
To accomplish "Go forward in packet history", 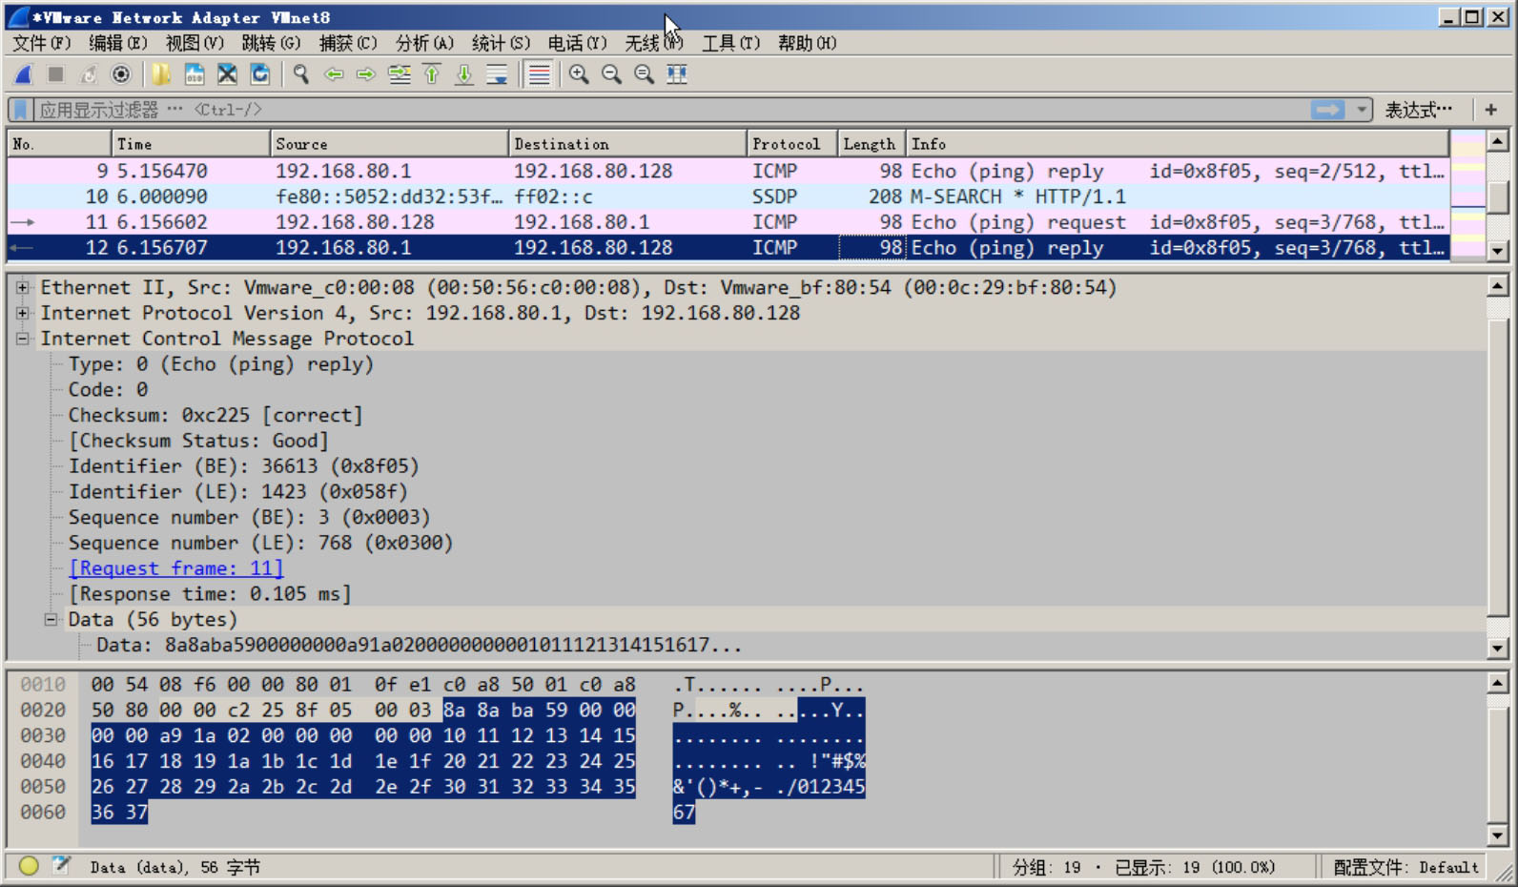I will pyautogui.click(x=366, y=74).
